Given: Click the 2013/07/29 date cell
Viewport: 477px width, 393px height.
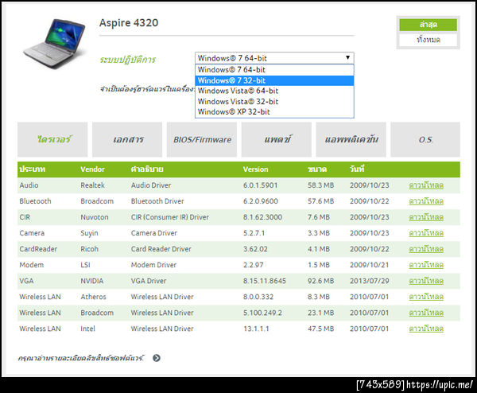Looking at the screenshot, I should [370, 281].
